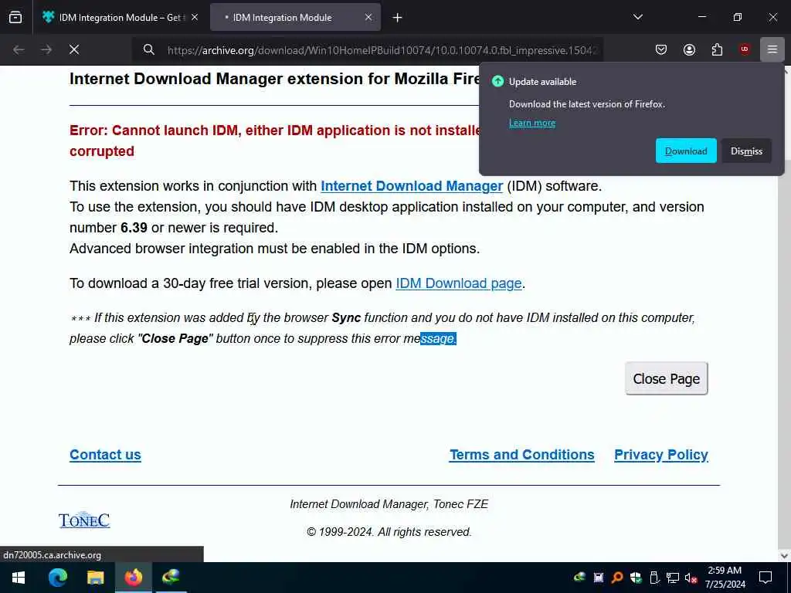Click the floppy disk tray icon

coord(599,578)
